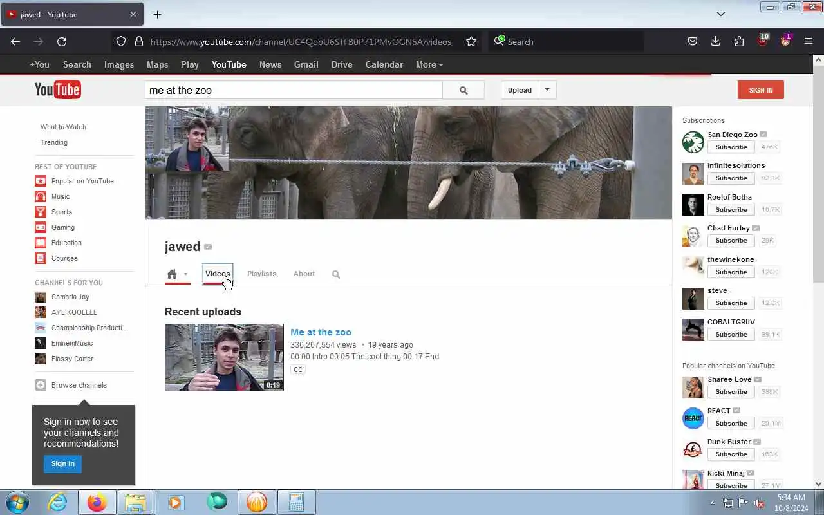Subscribe to Dunk Buster
Screen dimensions: 824x515
(x=731, y=454)
